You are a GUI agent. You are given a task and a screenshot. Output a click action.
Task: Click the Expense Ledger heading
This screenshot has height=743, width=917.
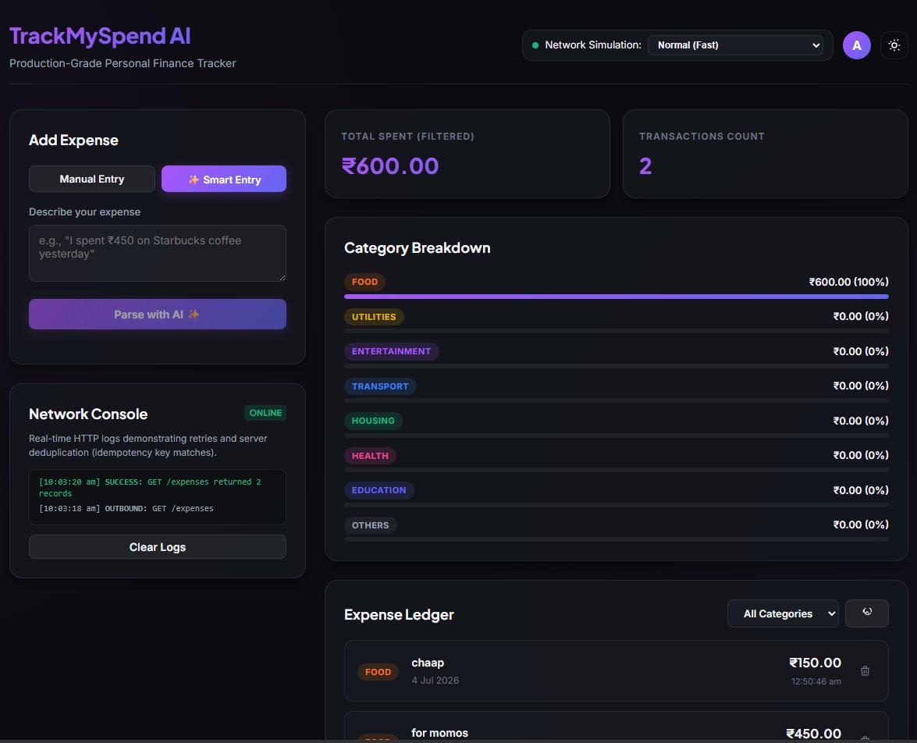399,615
